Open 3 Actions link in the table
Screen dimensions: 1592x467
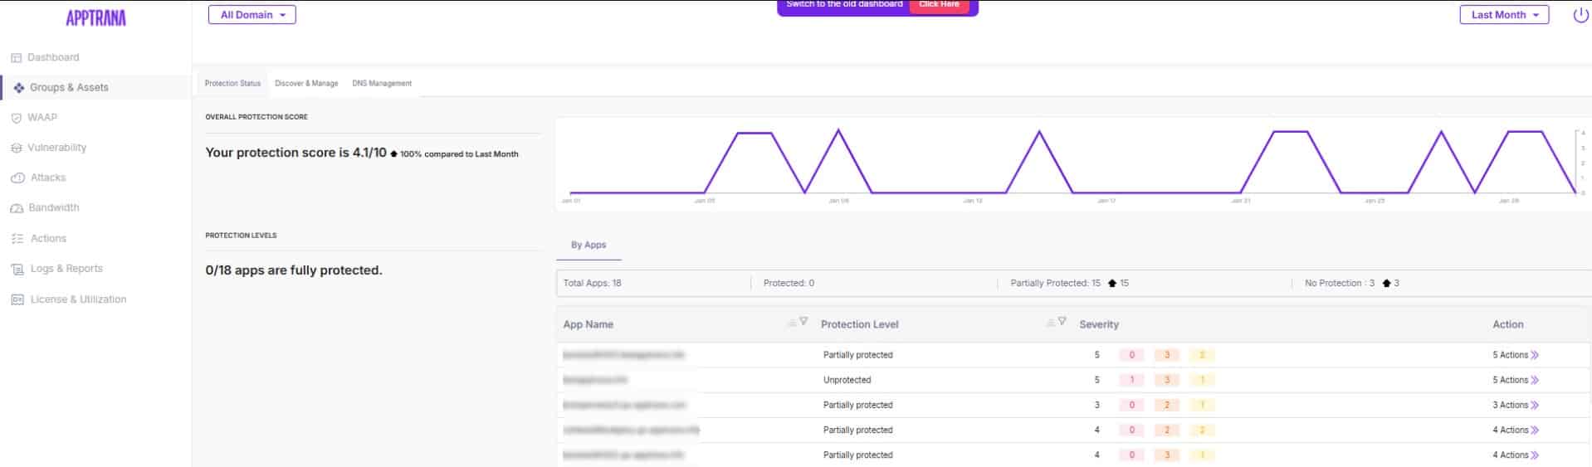point(1515,406)
